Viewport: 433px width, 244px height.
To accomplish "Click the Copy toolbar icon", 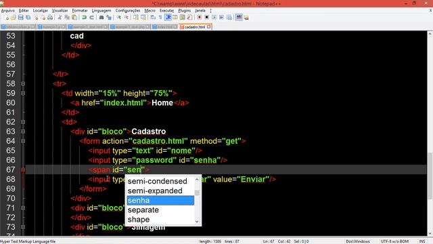I will pos(67,18).
